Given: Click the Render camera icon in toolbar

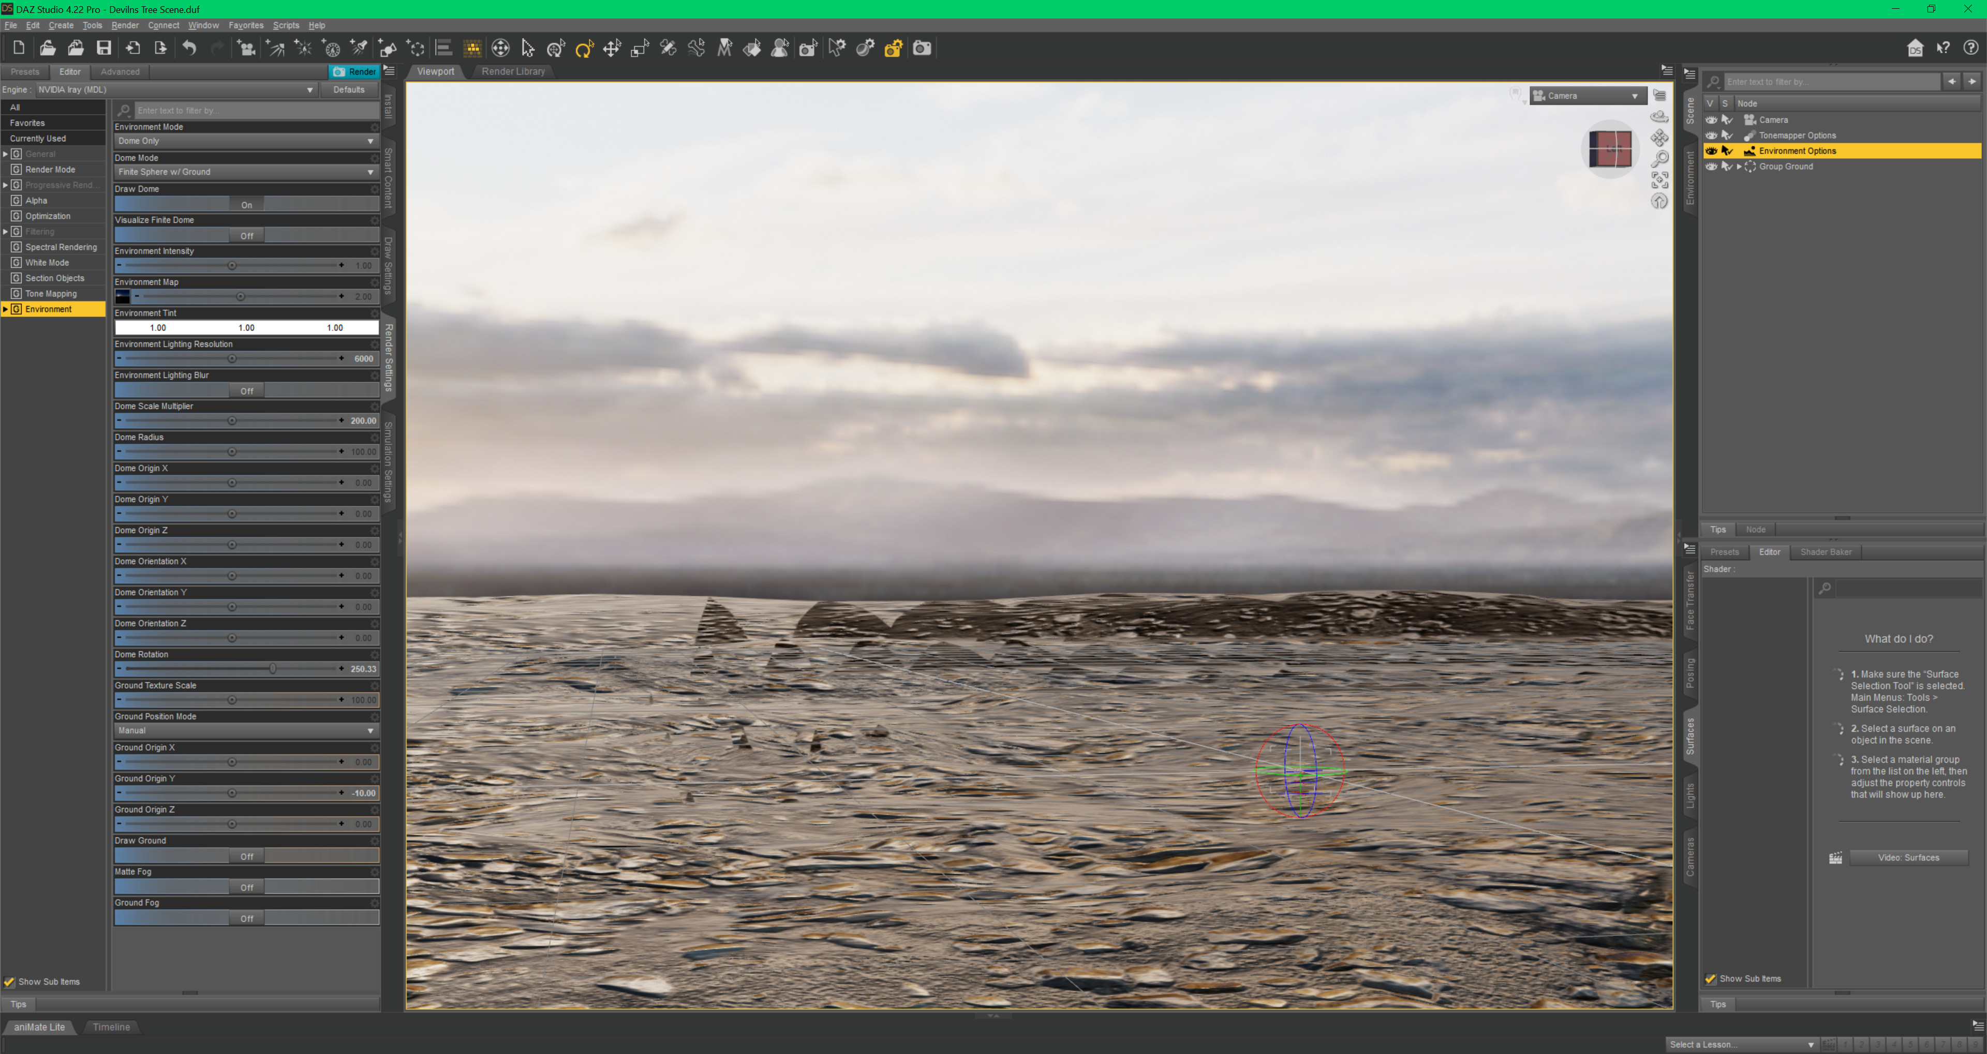Looking at the screenshot, I should click(x=922, y=49).
